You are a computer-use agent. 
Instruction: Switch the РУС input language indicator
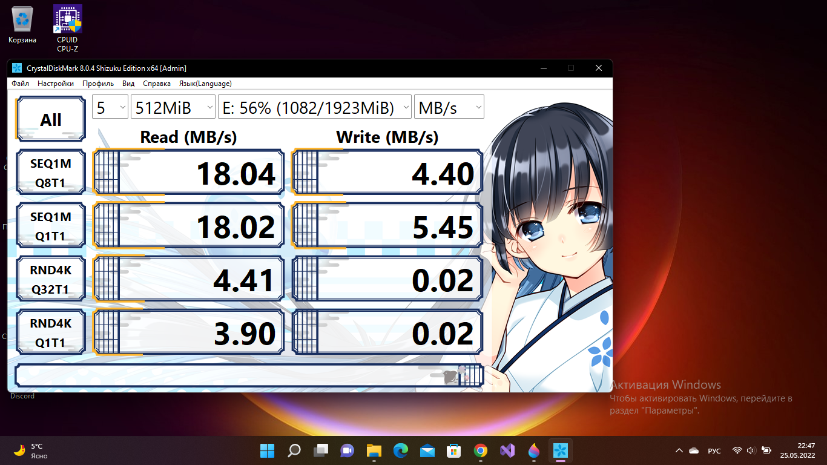coord(714,450)
